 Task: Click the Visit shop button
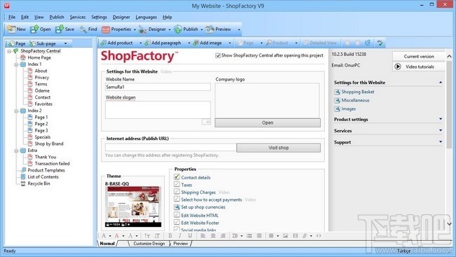[279, 148]
